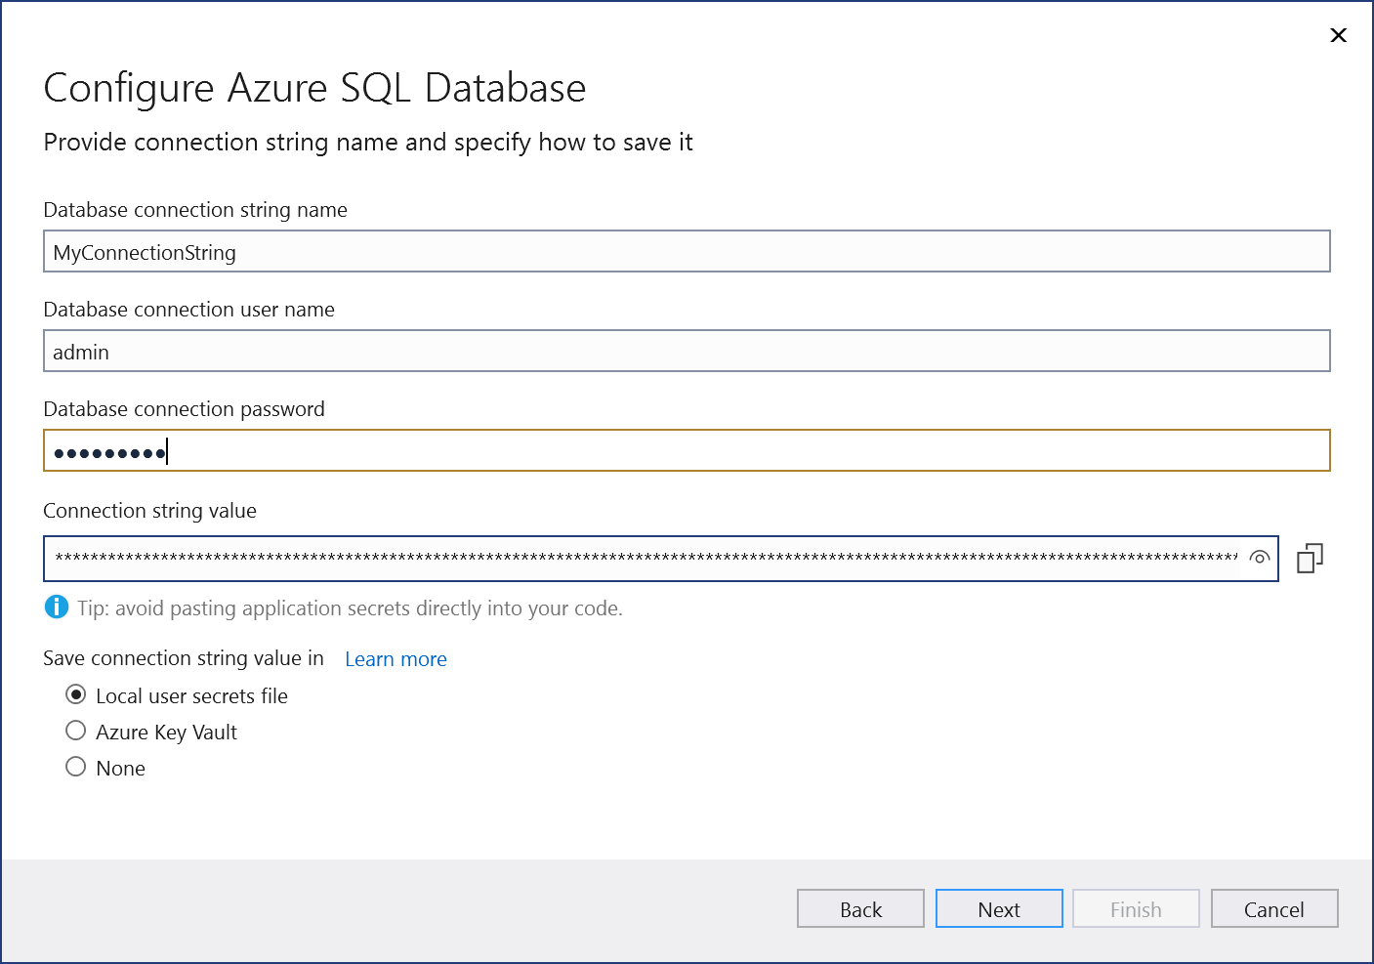Screen dimensions: 1374x964
Task: Select Local user secrets file option
Action: [75, 694]
